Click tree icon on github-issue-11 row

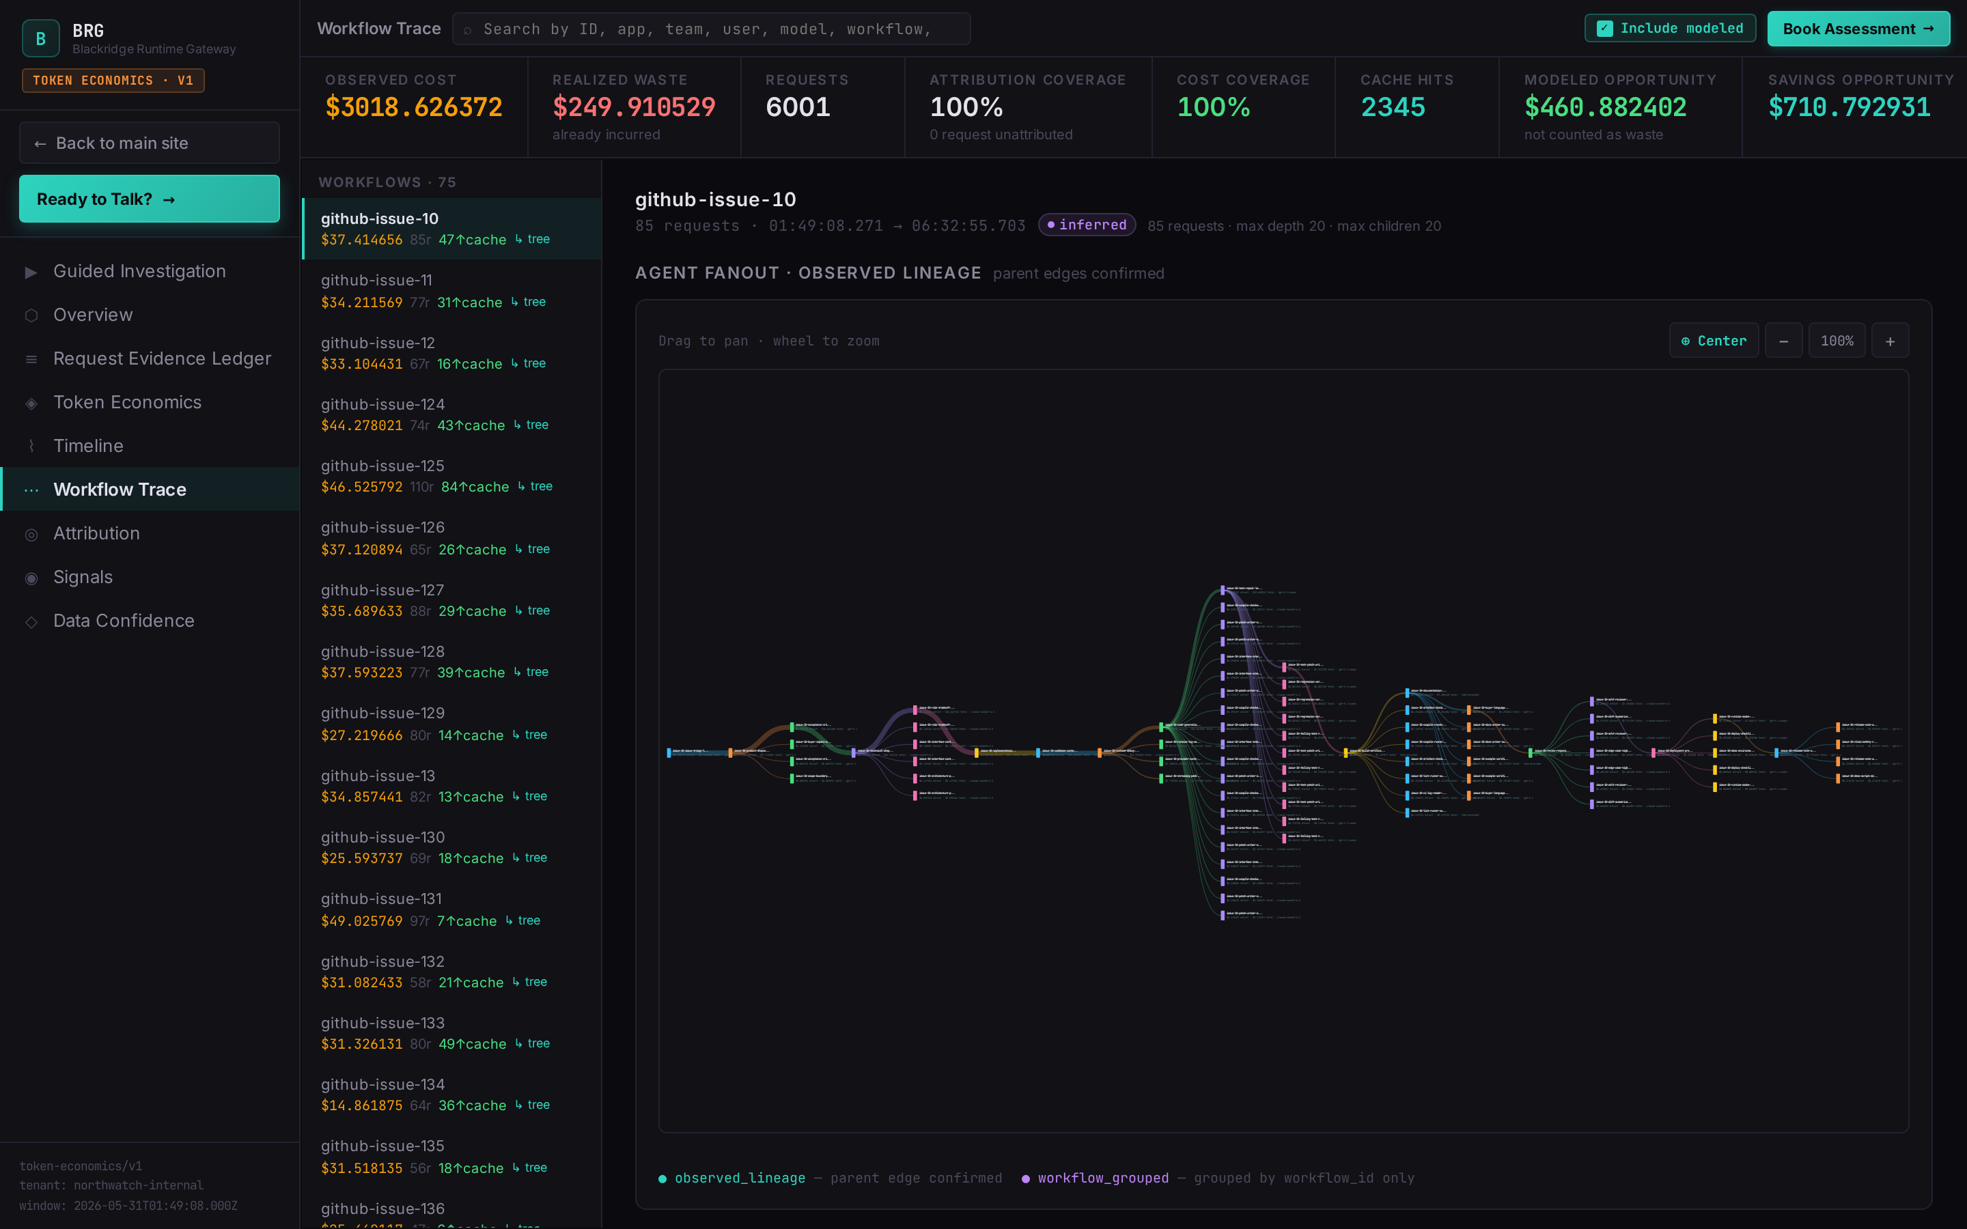[514, 302]
